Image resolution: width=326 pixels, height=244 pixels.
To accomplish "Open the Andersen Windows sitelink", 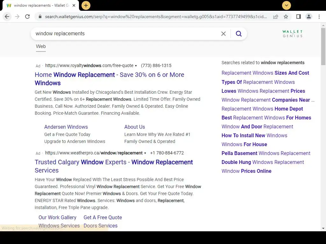I will (66, 127).
